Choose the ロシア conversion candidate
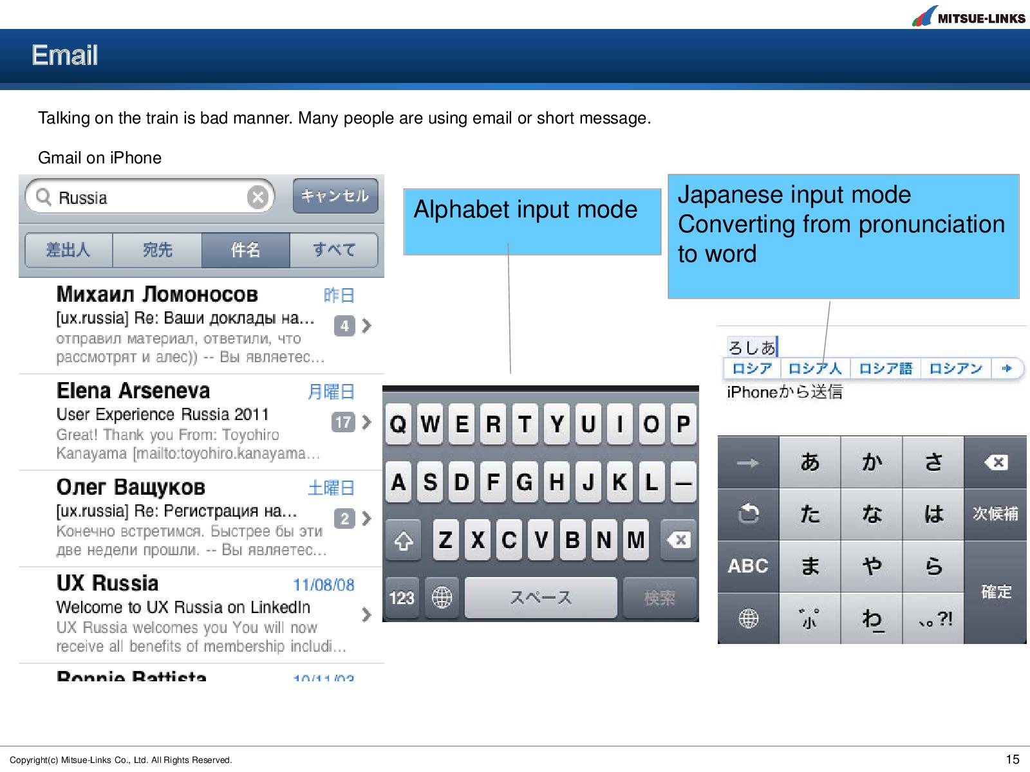 click(752, 369)
